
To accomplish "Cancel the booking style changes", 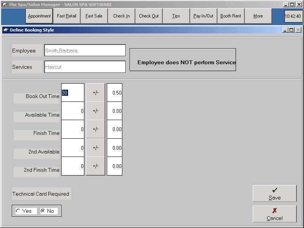I will [274, 214].
